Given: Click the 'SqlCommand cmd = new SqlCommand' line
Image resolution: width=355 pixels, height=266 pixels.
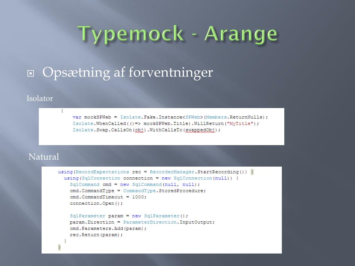Looking at the screenshot, I should (135, 185).
